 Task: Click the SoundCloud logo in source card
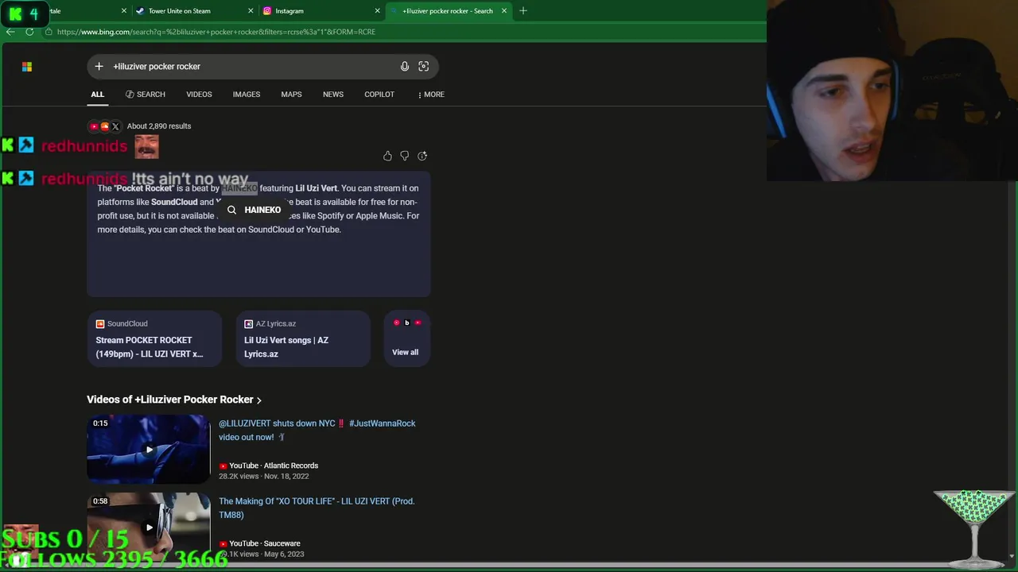(100, 324)
